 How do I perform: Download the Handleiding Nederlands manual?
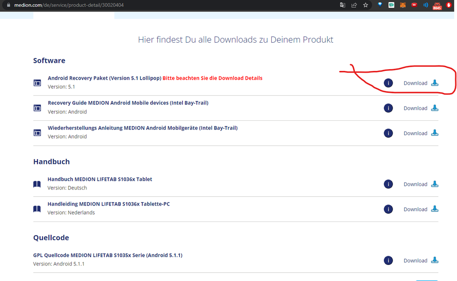pos(415,209)
